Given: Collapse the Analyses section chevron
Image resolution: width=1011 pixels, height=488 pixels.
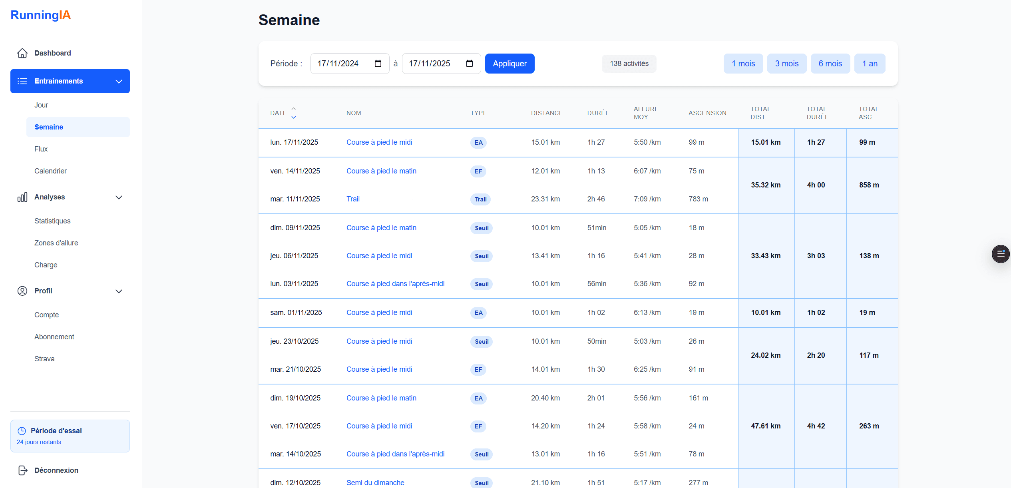Looking at the screenshot, I should (119, 197).
